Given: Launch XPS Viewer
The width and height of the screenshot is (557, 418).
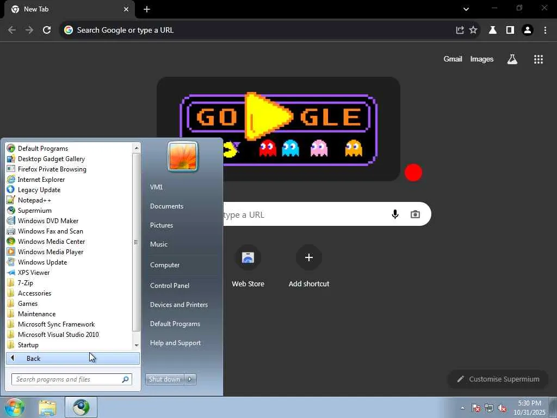Looking at the screenshot, I should [69, 272].
